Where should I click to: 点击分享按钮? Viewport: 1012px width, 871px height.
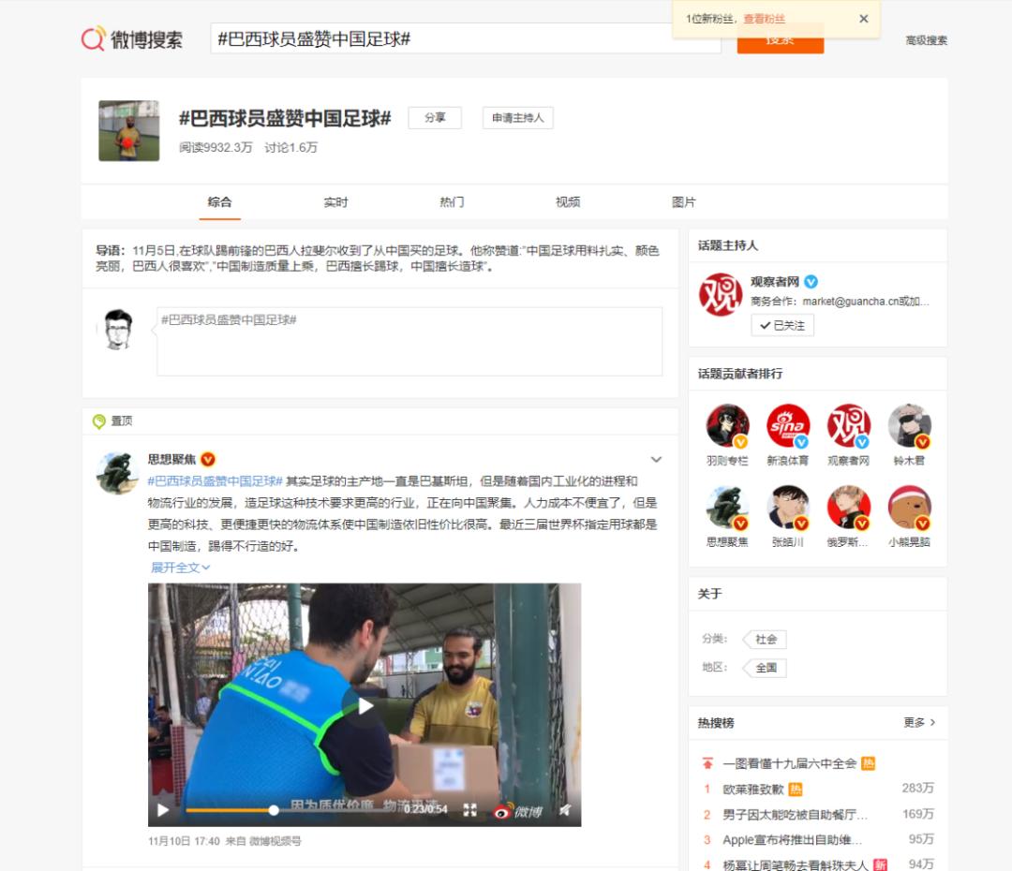click(434, 118)
